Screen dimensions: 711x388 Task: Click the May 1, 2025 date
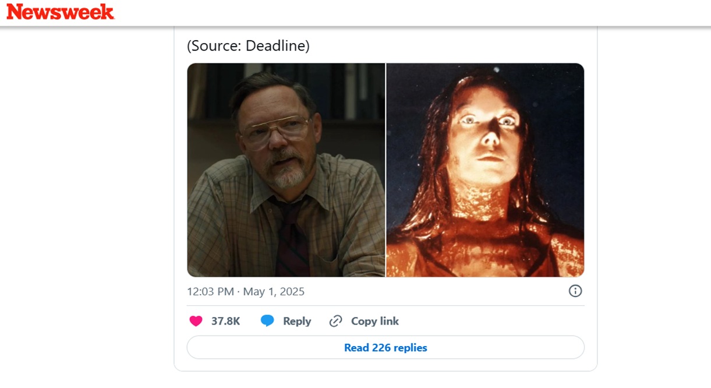274,291
